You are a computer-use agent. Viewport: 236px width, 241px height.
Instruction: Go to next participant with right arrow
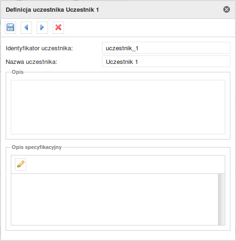pyautogui.click(x=42, y=28)
